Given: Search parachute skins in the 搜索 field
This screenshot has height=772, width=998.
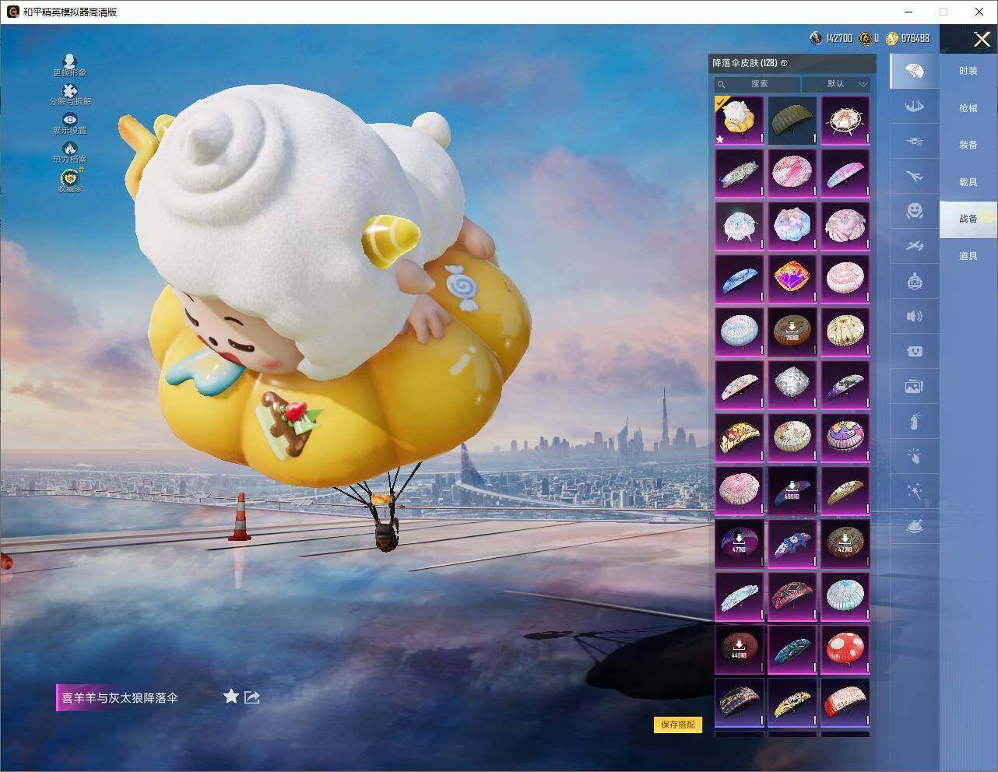Looking at the screenshot, I should (x=757, y=84).
